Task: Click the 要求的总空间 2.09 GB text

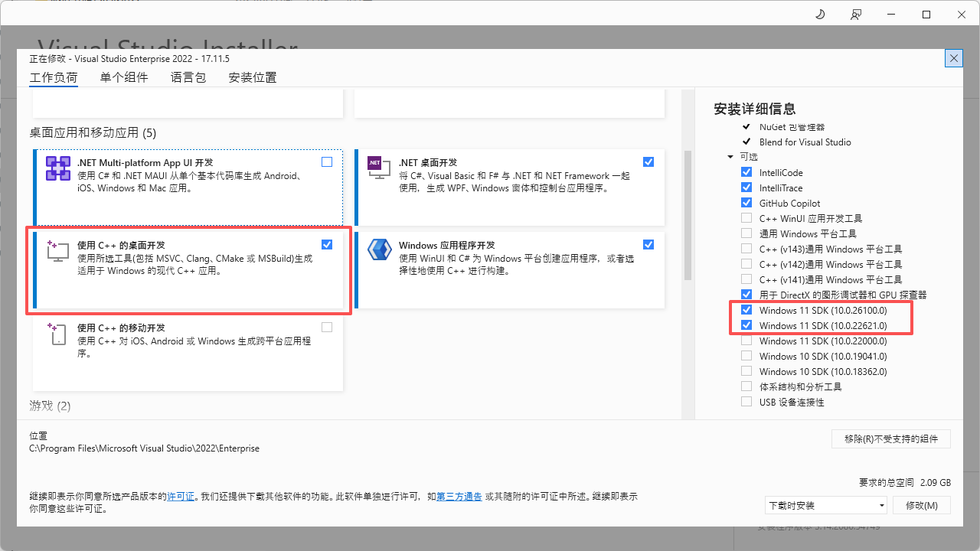Action: tap(905, 483)
